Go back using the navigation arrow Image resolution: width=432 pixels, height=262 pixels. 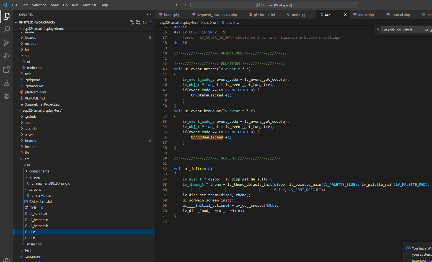pos(177,5)
